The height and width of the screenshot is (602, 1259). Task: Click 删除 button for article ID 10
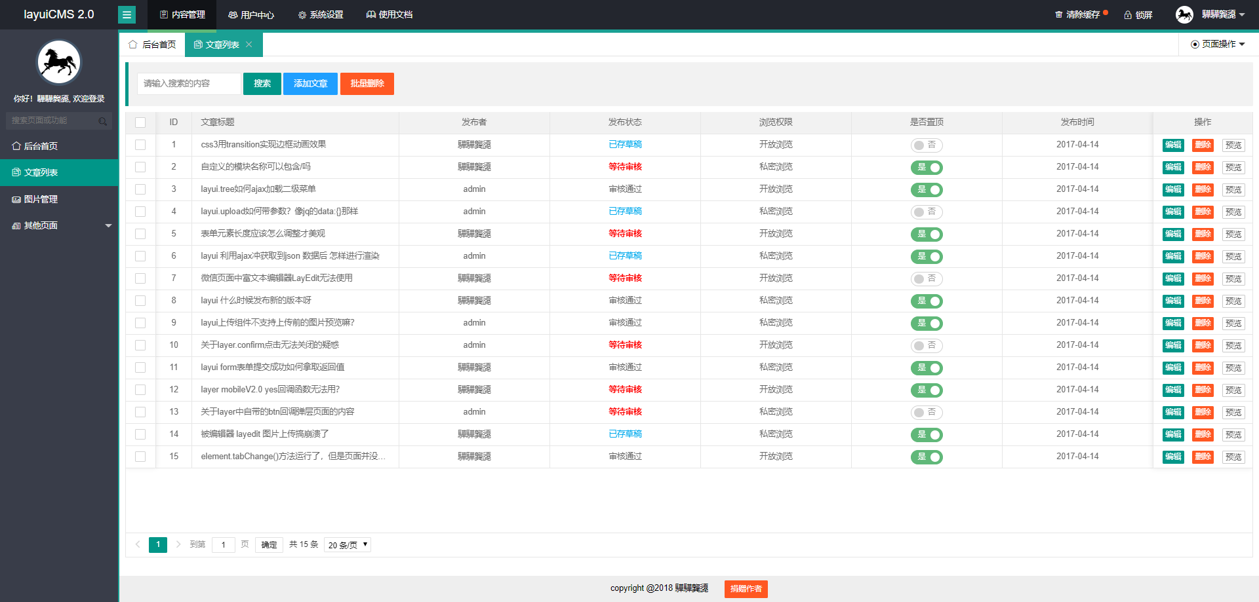click(x=1203, y=346)
